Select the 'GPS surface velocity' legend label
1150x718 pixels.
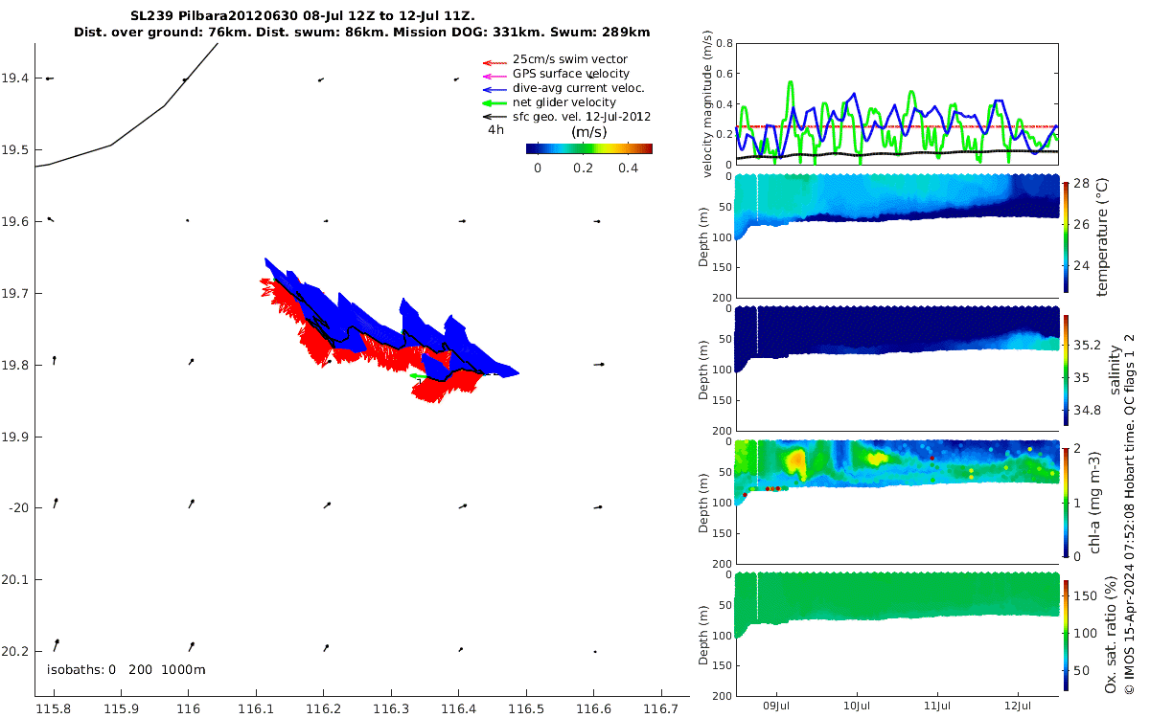pyautogui.click(x=571, y=74)
